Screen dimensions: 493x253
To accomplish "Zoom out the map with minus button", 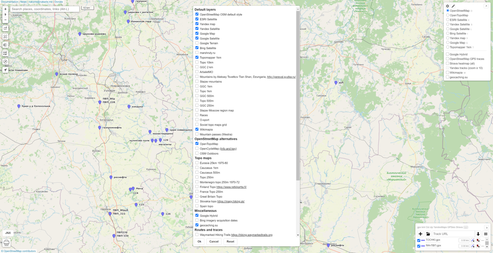I will click(5, 20).
